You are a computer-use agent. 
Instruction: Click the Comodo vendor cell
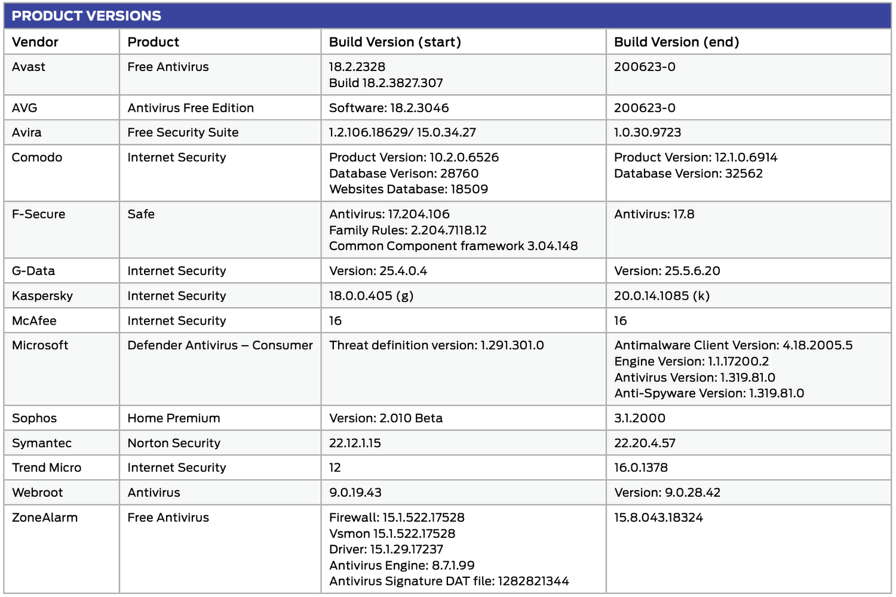click(x=37, y=158)
